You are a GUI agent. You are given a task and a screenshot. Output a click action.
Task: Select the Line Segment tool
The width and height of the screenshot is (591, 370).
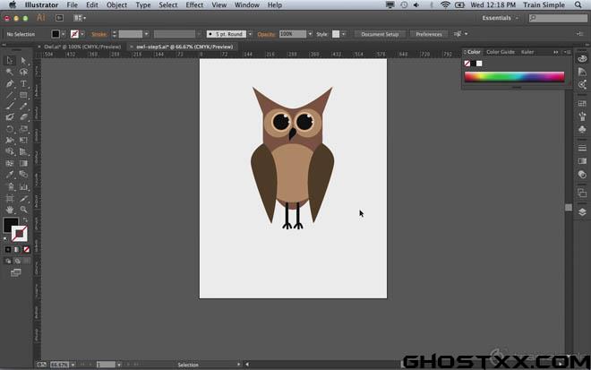tap(10, 95)
